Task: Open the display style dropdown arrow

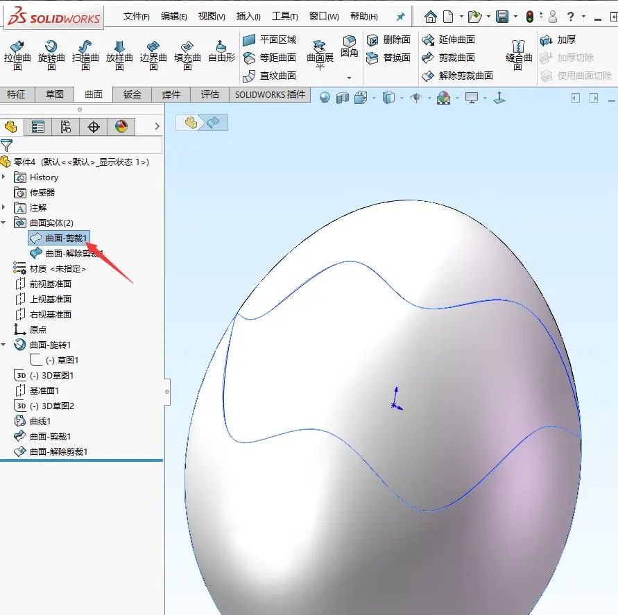Action: tap(403, 98)
